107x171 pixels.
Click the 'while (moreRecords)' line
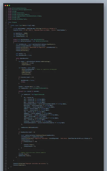22,58
